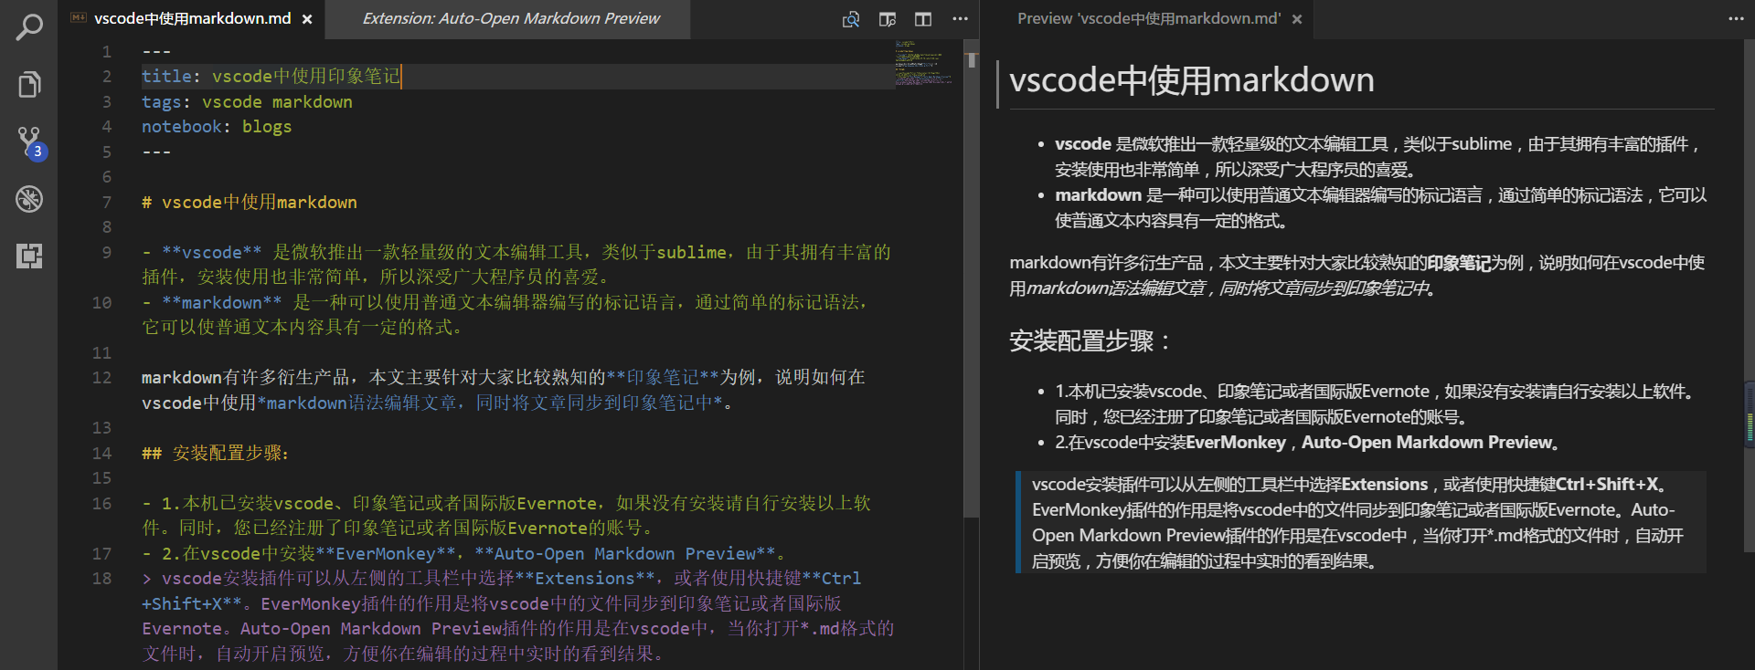Click Open Preview to the Side icon

[887, 19]
